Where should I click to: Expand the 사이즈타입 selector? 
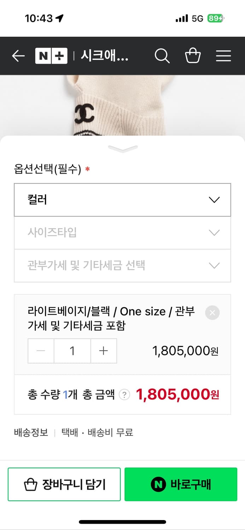(x=122, y=232)
